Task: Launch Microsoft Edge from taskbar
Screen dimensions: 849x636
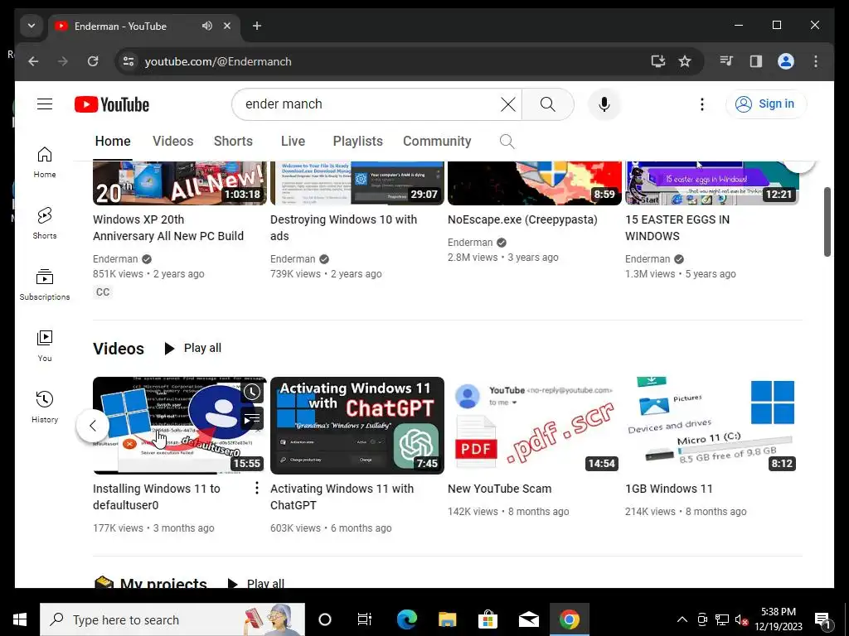Action: pyautogui.click(x=406, y=619)
